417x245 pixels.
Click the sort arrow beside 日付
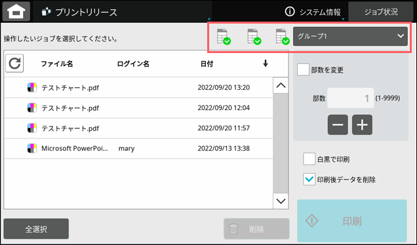point(265,64)
